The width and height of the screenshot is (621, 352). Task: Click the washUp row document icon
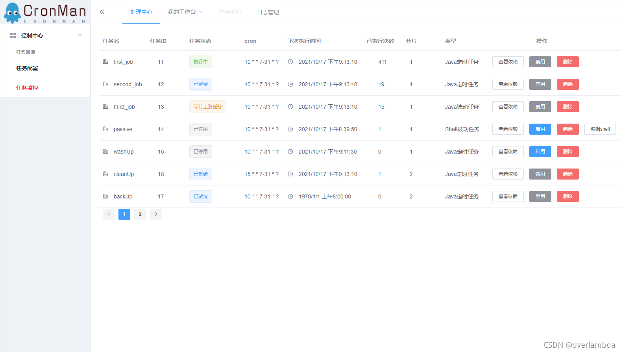[x=105, y=152]
